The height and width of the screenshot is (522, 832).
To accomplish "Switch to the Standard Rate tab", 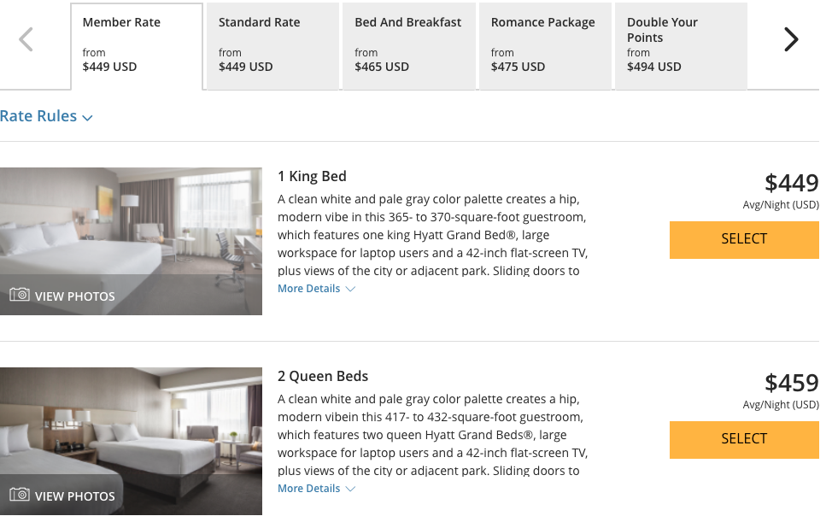I will [x=272, y=46].
